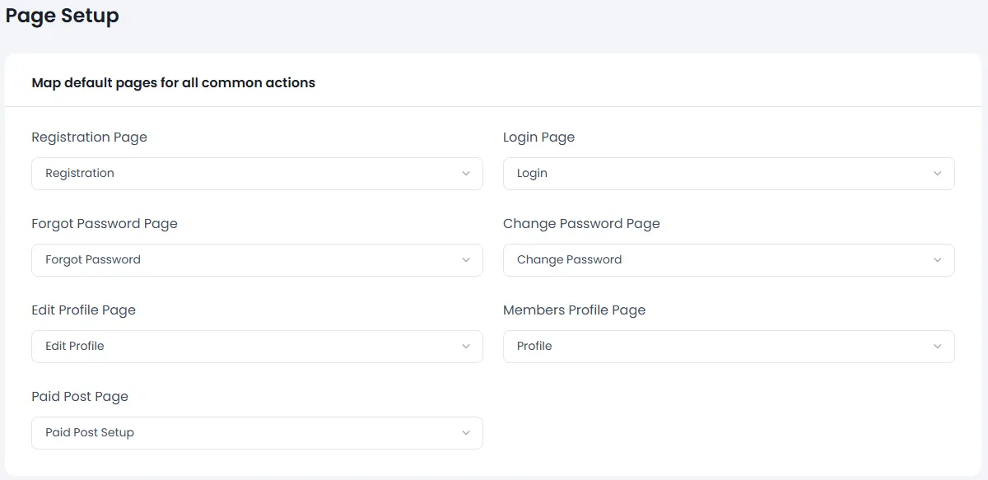The image size is (988, 480).
Task: Click the chevron on the Edit Profile dropdown
Action: (467, 346)
